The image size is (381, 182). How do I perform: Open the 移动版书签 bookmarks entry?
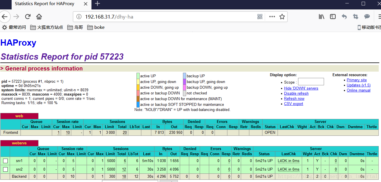[x=369, y=27]
